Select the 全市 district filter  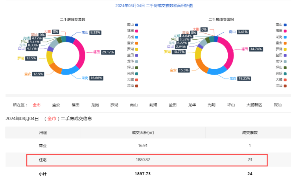(37, 105)
